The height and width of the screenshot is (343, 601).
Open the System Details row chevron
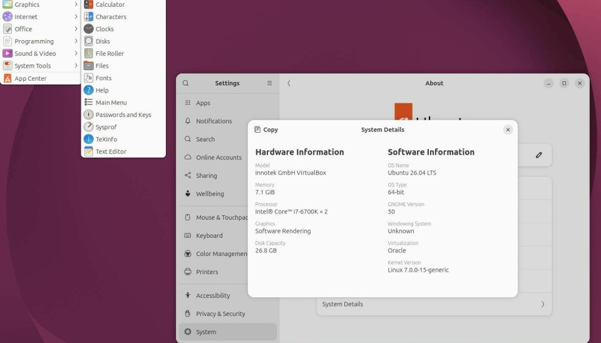tap(543, 304)
